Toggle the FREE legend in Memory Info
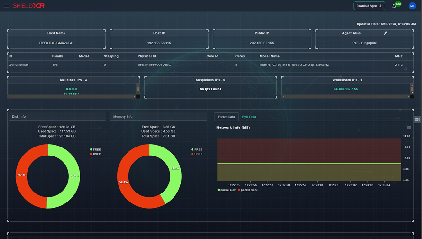This screenshot has height=239, width=422. tap(197, 150)
